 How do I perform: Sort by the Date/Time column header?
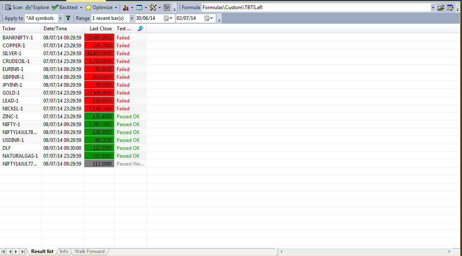tap(62, 29)
